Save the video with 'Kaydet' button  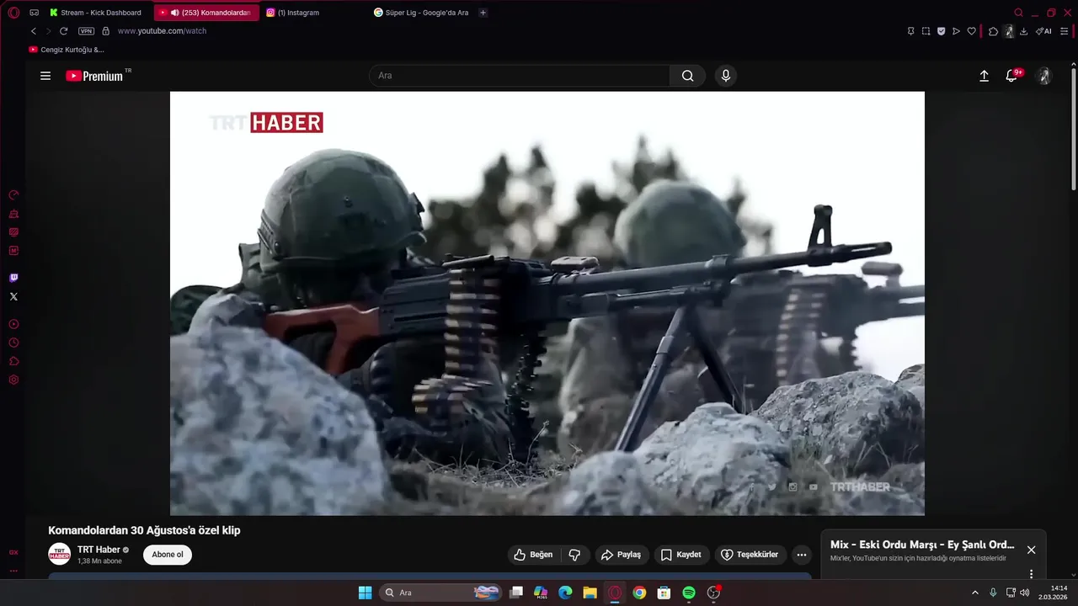pyautogui.click(x=681, y=555)
